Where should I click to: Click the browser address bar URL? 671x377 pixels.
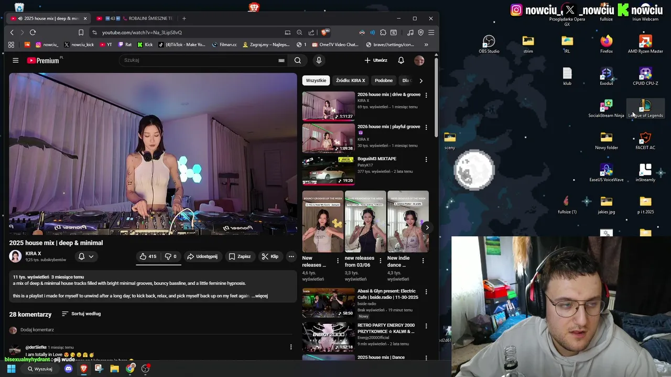pyautogui.click(x=142, y=32)
